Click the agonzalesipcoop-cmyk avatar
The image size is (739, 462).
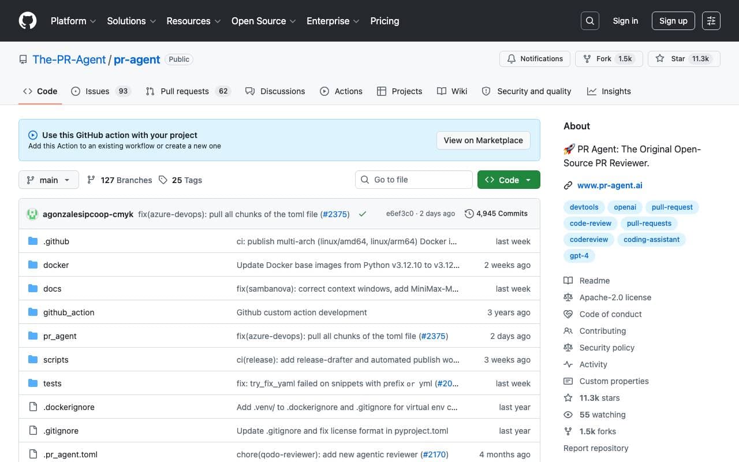pyautogui.click(x=32, y=214)
